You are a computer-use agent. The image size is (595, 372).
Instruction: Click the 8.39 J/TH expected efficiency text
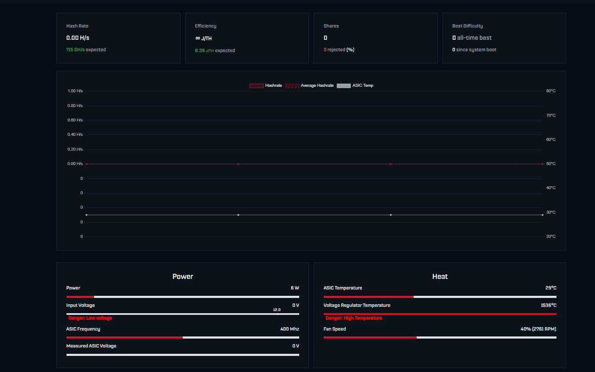pos(215,50)
